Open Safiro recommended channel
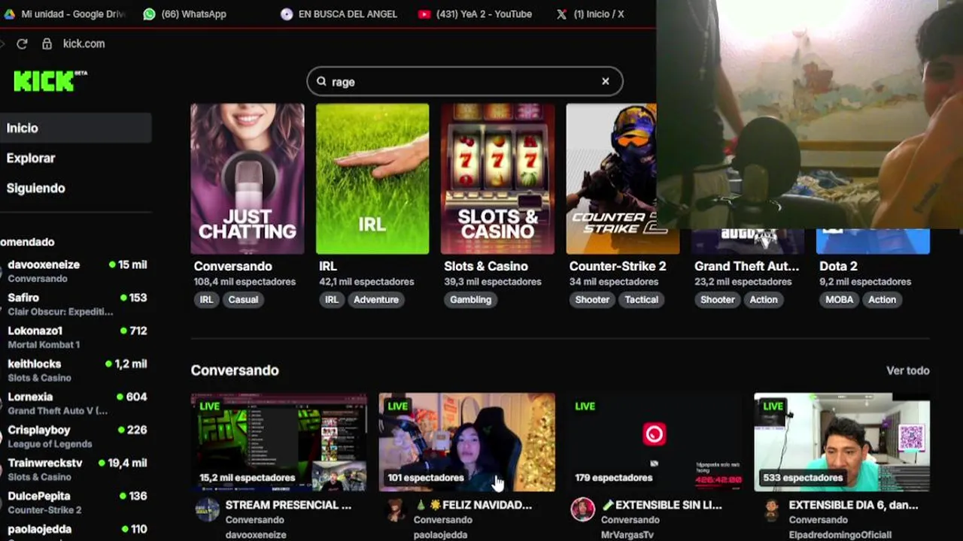963x541 pixels. click(x=75, y=304)
